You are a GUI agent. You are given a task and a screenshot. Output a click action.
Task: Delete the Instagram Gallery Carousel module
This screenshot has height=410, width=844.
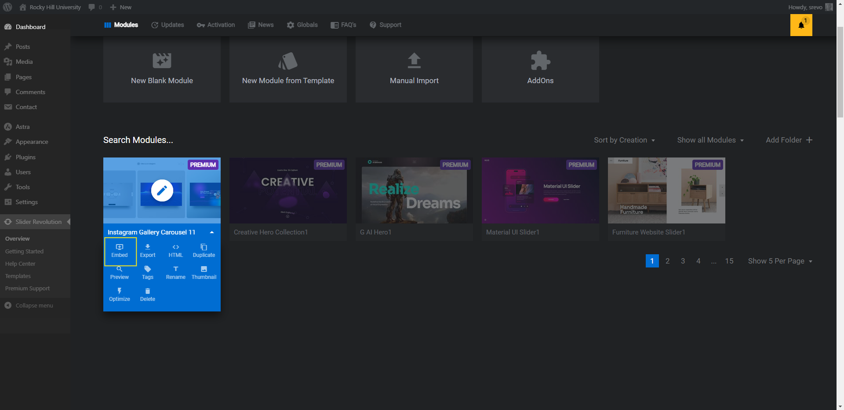pos(148,295)
